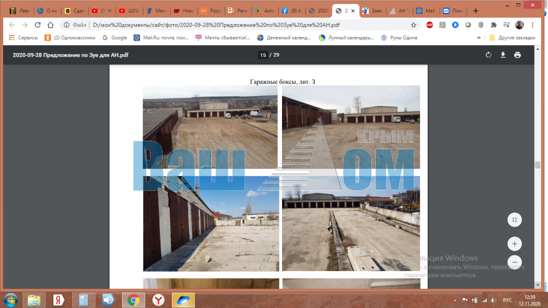Open the Google bookmark
Image resolution: width=548 pixels, height=308 pixels.
click(115, 38)
